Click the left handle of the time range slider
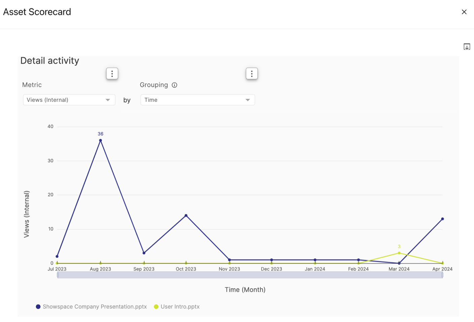The image size is (474, 322). [x=58, y=275]
